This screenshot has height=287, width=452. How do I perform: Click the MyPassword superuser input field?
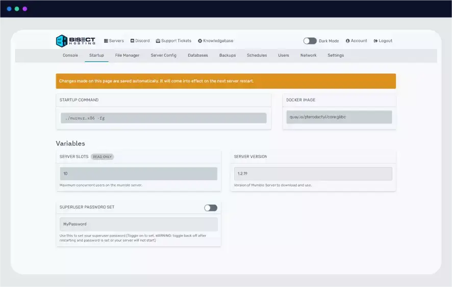pyautogui.click(x=138, y=224)
